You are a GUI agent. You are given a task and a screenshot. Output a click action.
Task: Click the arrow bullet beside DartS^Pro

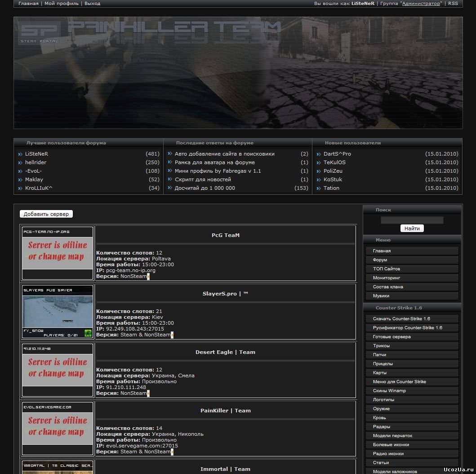(318, 154)
